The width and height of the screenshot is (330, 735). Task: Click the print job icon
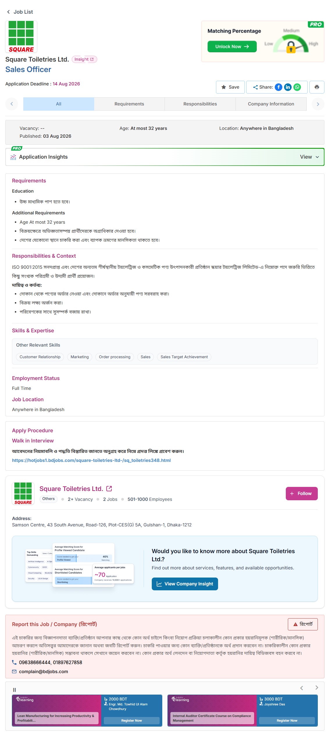(x=317, y=87)
